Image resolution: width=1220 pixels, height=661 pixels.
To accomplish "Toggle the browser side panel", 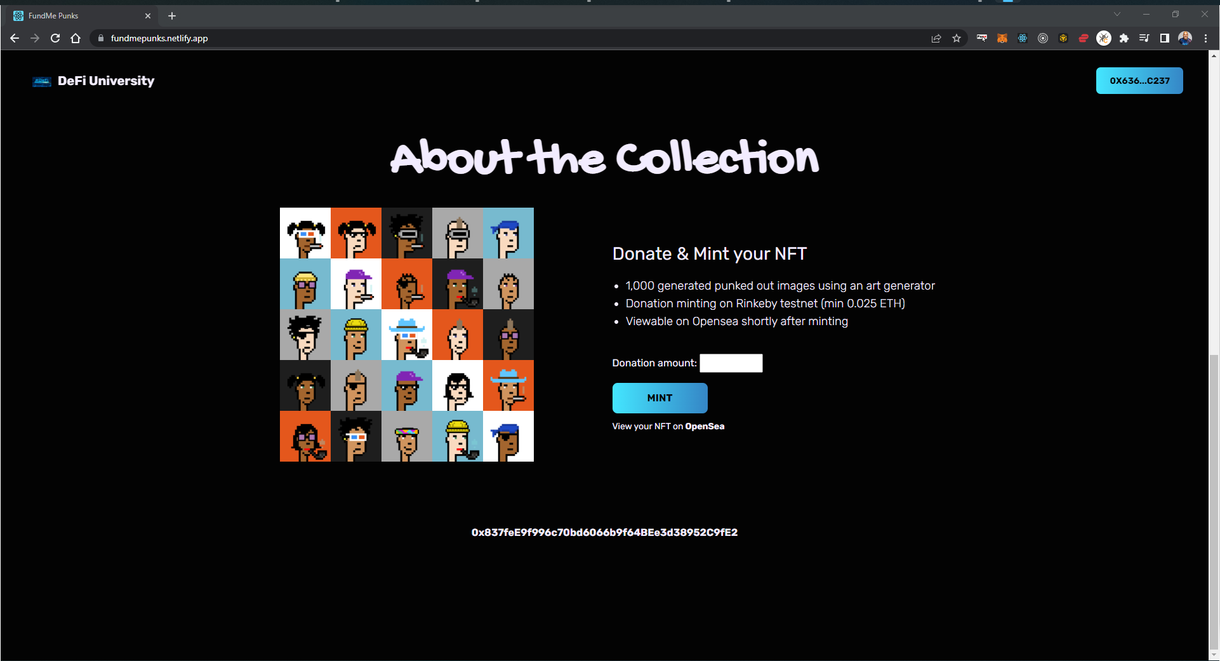I will pos(1165,38).
